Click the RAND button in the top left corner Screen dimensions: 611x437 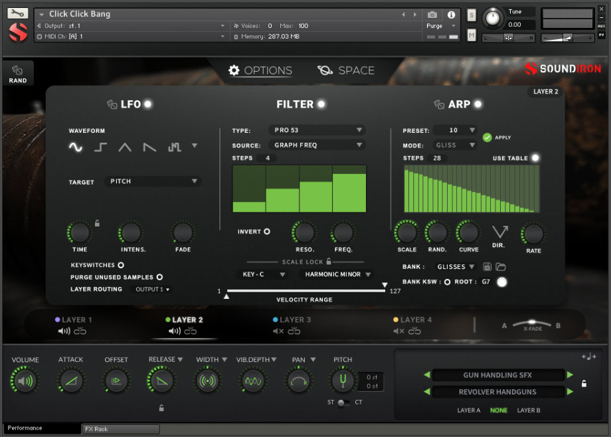[18, 73]
